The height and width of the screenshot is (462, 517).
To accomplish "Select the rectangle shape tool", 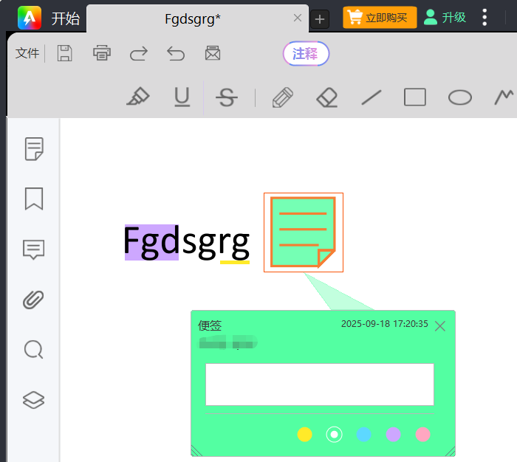I will [415, 97].
